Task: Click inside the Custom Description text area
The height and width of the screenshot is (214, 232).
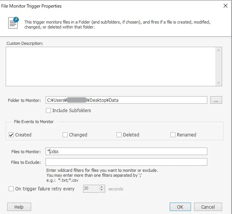Action: tap(110, 67)
